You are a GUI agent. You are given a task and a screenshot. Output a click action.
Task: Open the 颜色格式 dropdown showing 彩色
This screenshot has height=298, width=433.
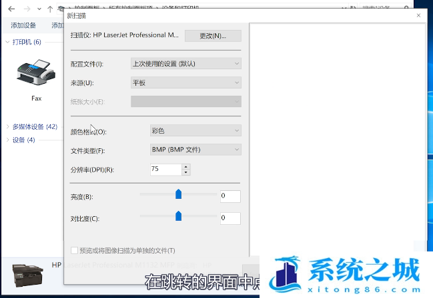(195, 130)
